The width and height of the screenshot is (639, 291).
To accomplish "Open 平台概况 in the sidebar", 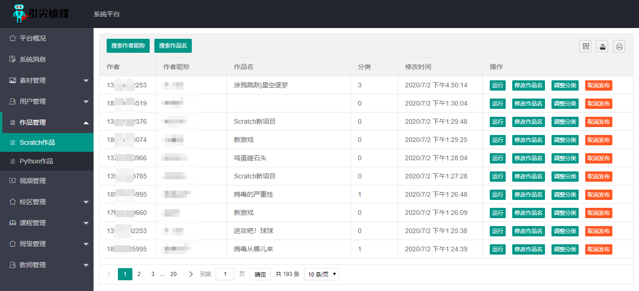I will pyautogui.click(x=33, y=38).
